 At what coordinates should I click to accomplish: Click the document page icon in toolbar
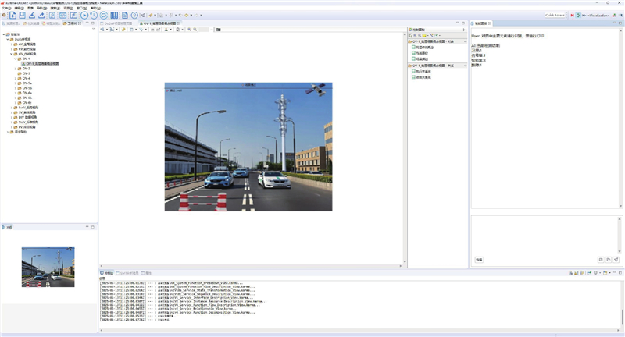click(x=124, y=16)
